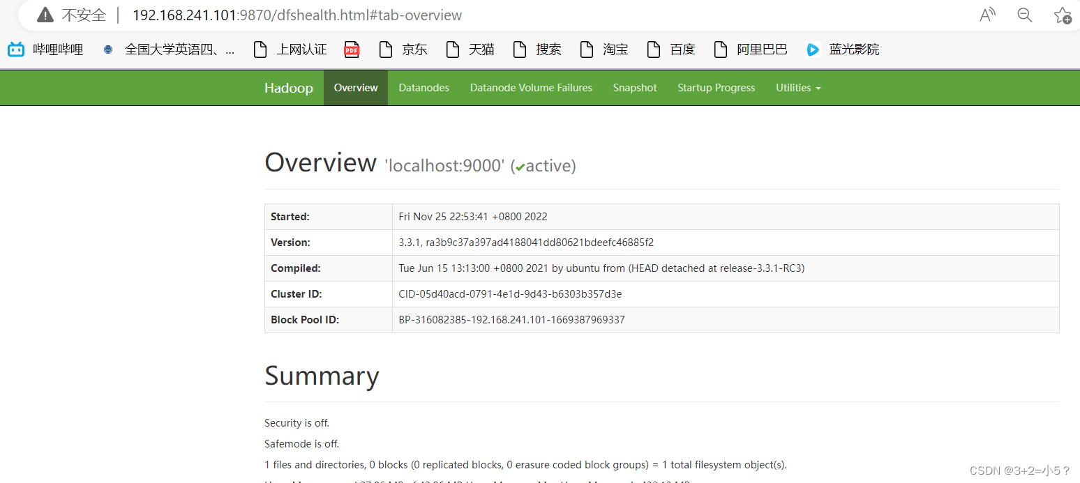Screen dimensions: 1080x483
Task: Click the version 3.3.1 value cell
Action: 726,243
